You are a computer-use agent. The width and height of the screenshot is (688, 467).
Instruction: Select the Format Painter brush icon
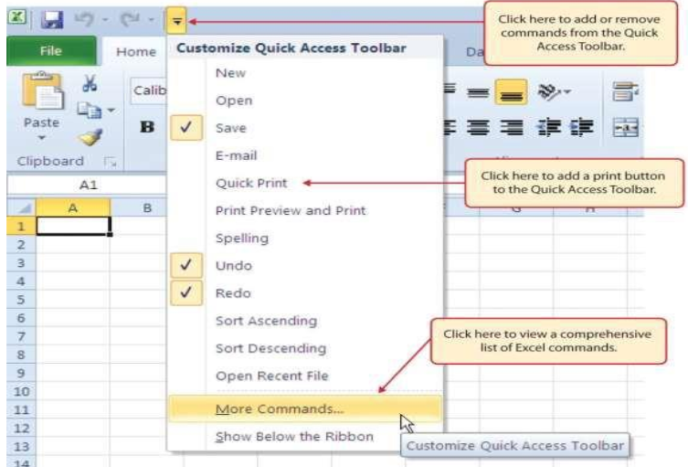pos(90,137)
